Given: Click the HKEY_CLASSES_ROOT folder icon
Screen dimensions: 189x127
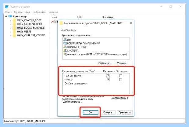Looking at the screenshot, I should 14,20.
